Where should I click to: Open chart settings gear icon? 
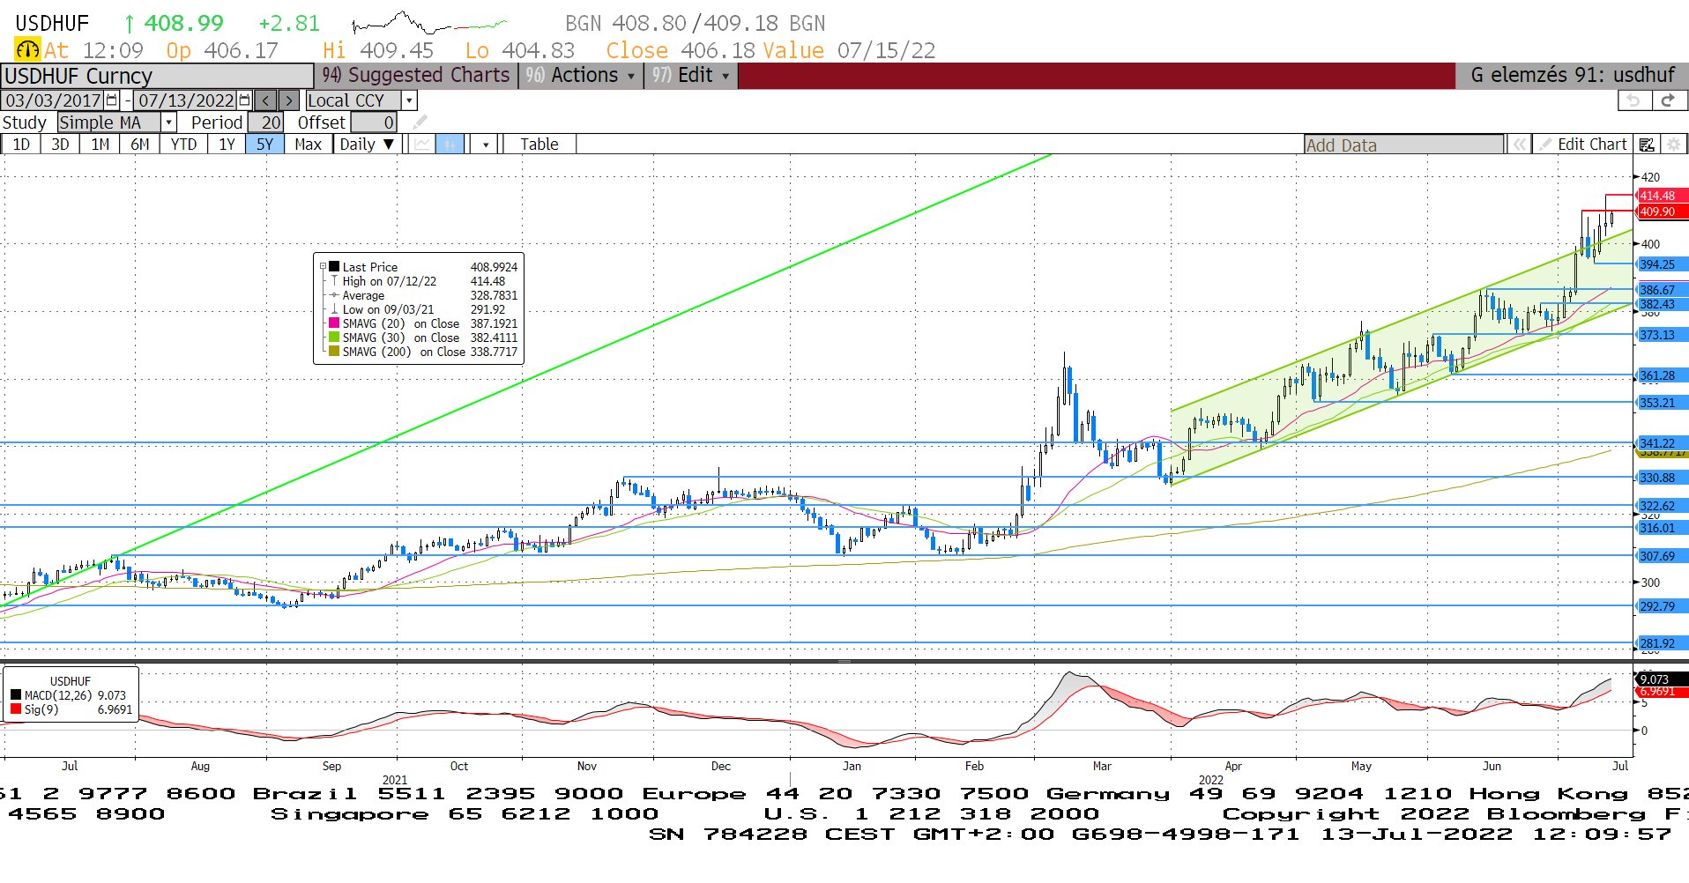1673,145
